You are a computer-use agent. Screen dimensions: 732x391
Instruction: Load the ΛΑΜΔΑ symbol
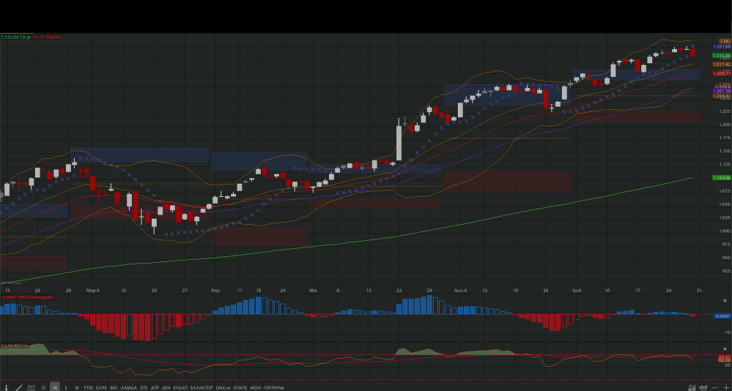click(x=129, y=388)
